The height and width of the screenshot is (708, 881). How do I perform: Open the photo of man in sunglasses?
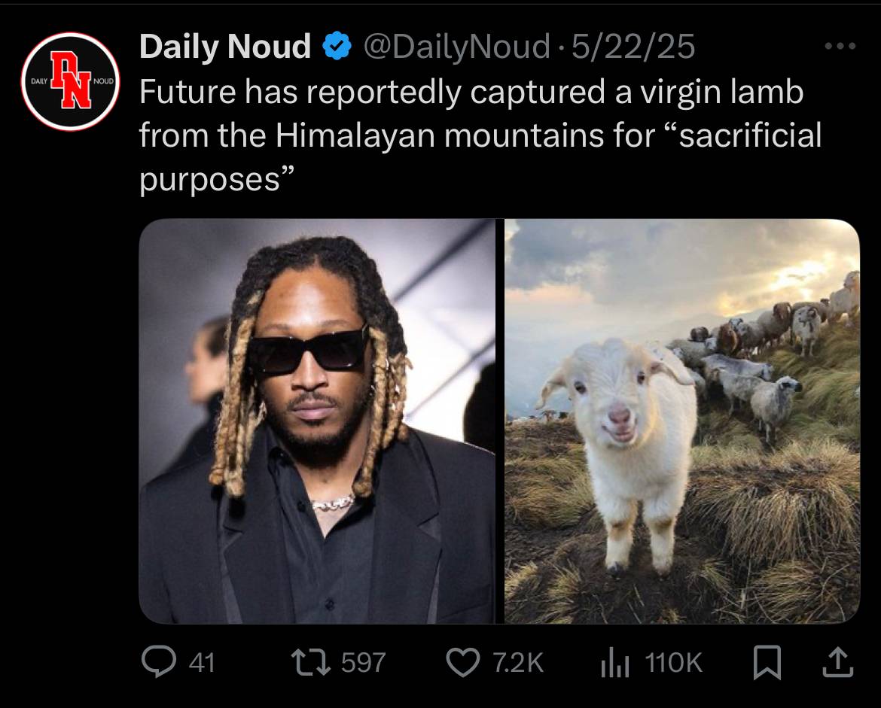[317, 421]
